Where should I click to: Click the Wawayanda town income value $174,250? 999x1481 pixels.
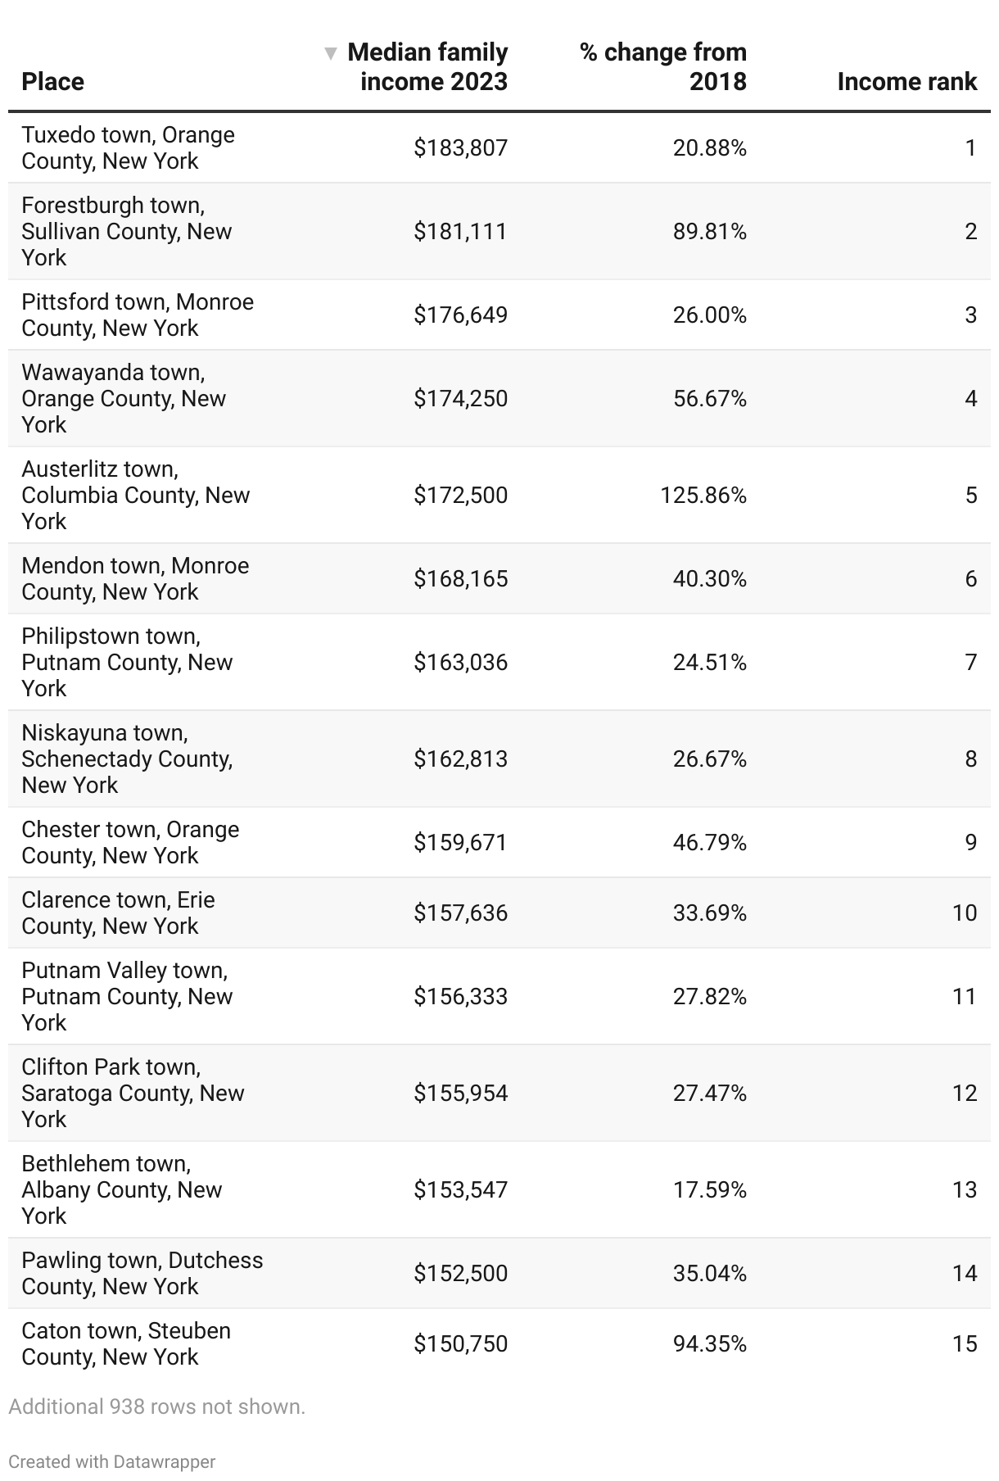tap(460, 399)
